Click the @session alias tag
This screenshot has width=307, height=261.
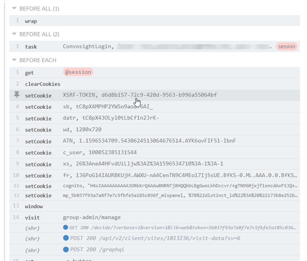(78, 72)
